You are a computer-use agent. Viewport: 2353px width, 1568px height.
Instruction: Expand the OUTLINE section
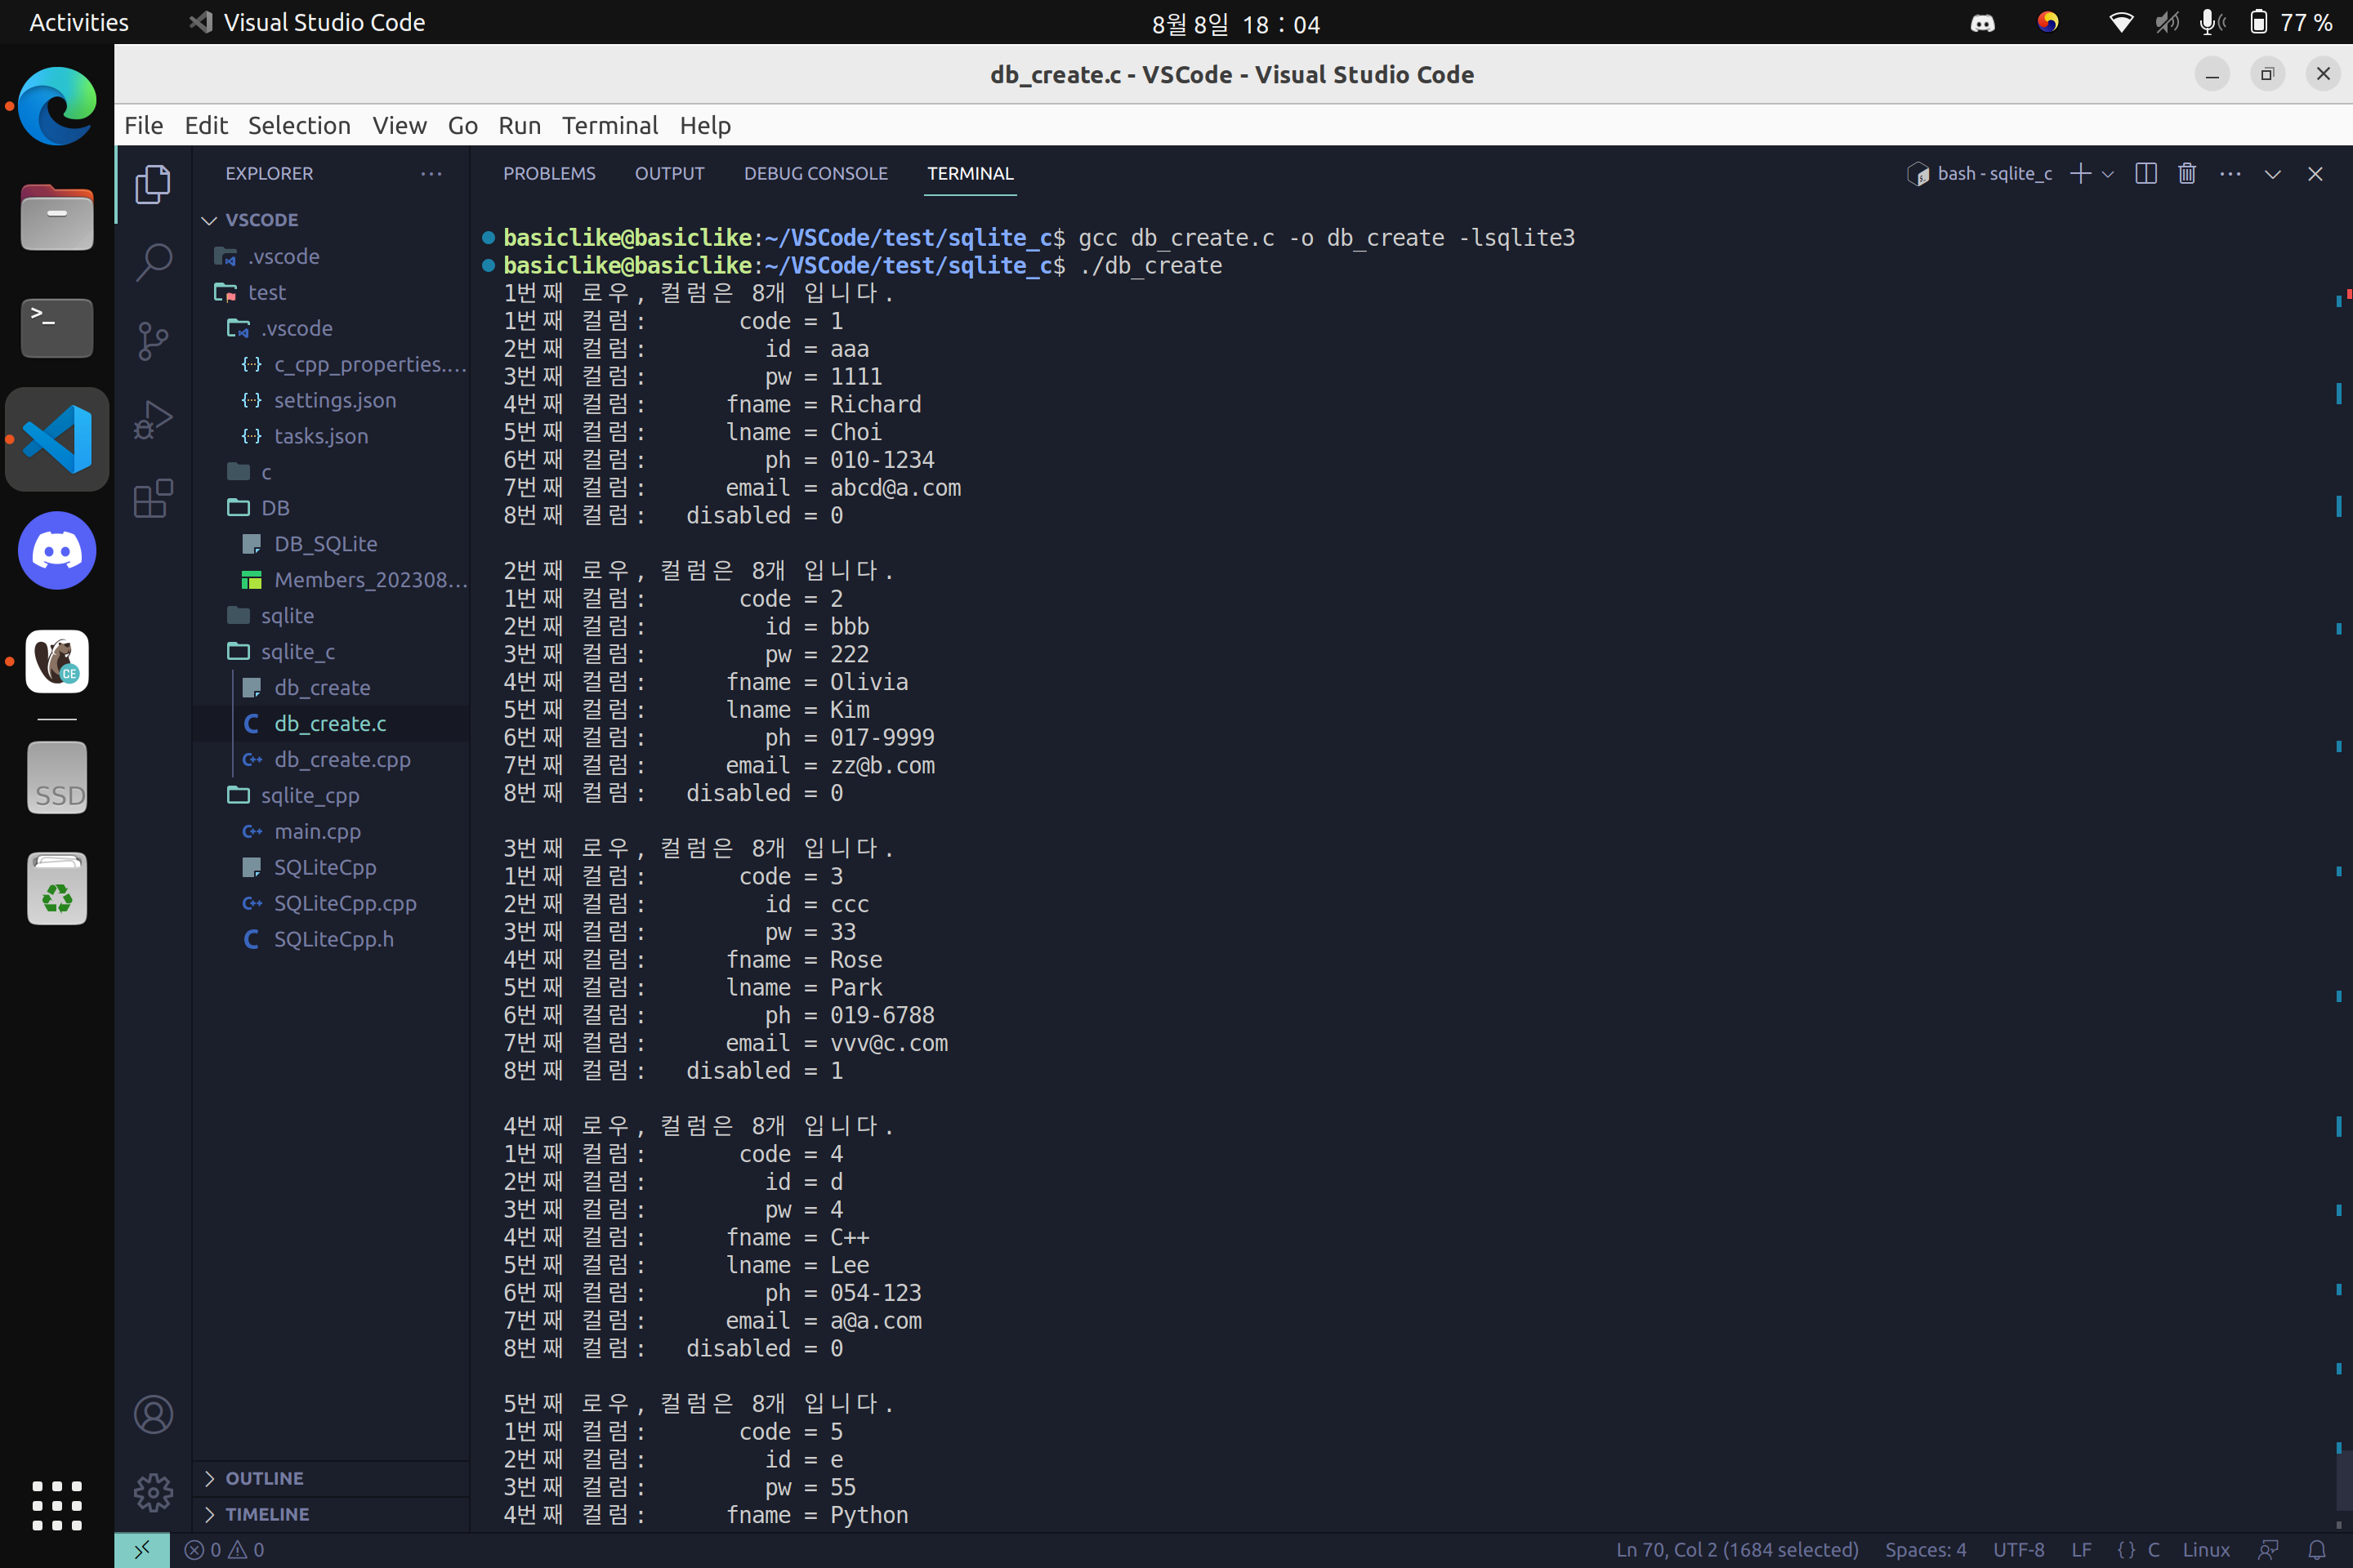click(x=264, y=1478)
